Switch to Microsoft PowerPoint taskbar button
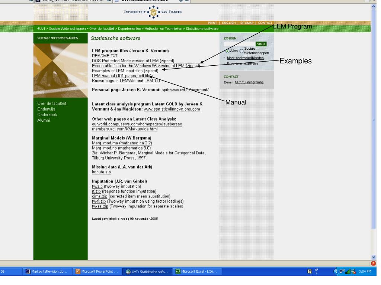 click(97, 271)
